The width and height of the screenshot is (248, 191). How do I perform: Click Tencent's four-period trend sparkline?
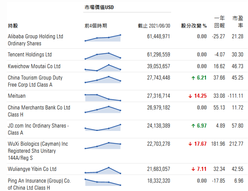click(x=103, y=56)
